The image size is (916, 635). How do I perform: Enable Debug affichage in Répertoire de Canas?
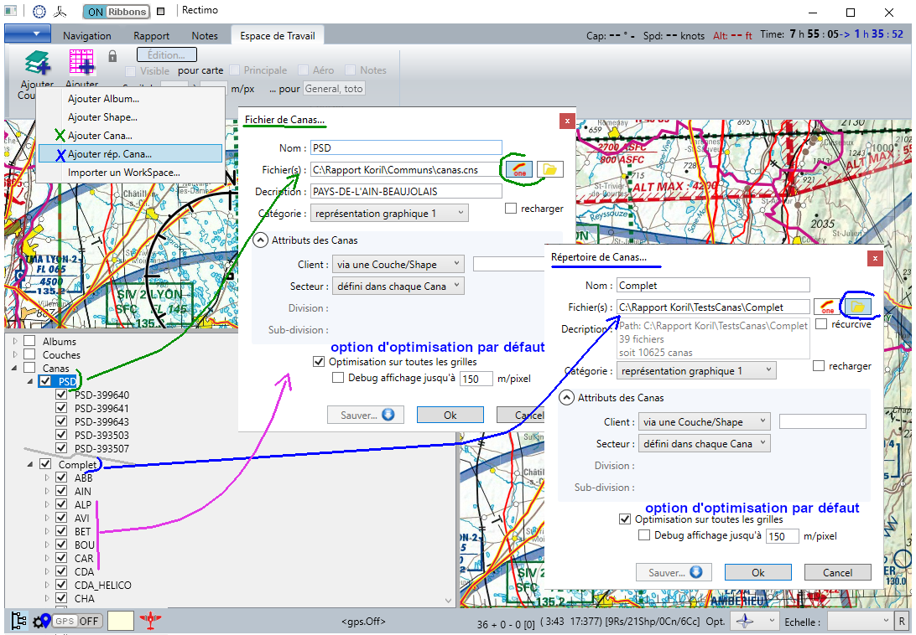coord(643,535)
